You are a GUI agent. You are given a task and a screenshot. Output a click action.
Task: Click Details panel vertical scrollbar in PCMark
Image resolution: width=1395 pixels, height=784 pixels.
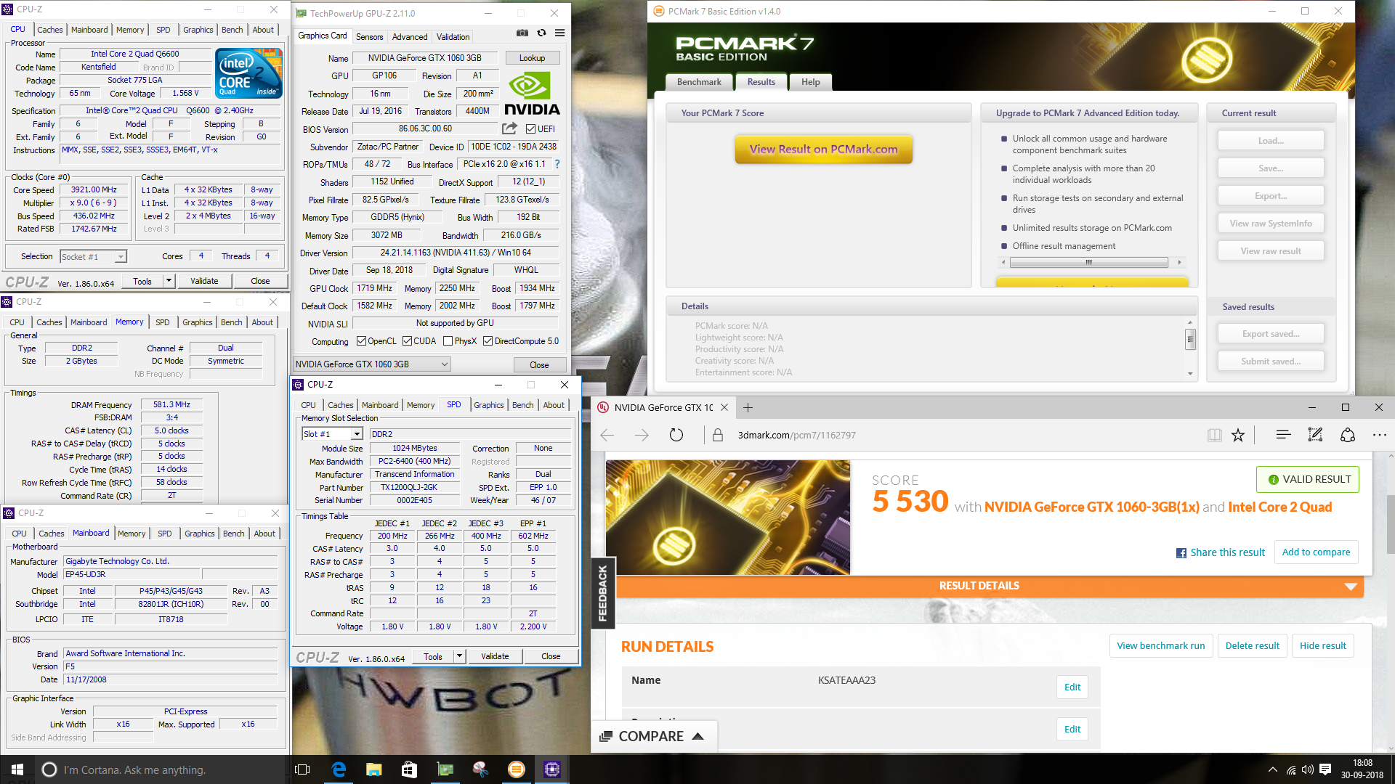[1190, 339]
